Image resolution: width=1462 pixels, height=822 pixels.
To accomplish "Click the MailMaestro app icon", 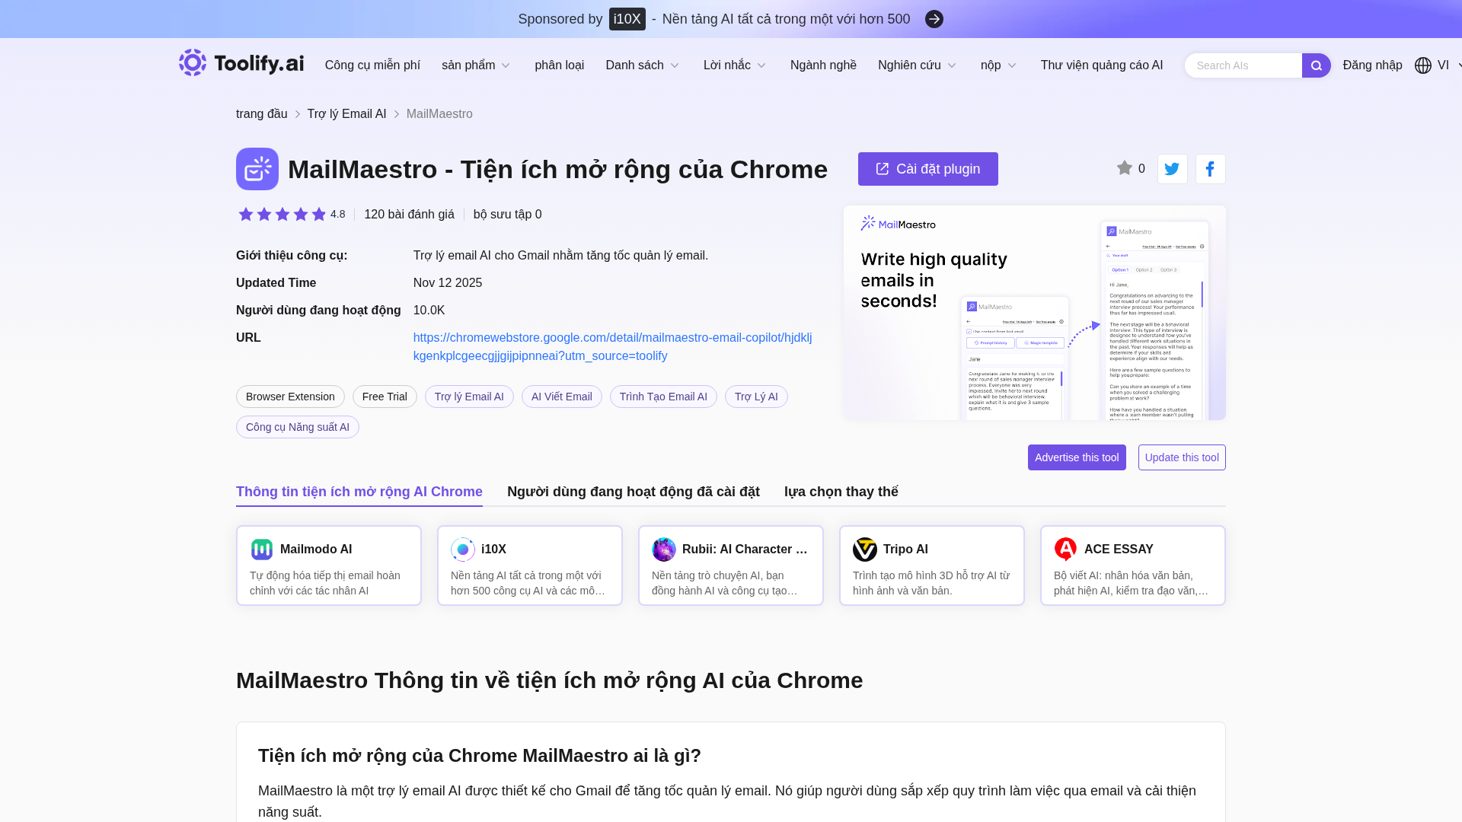I will click(x=257, y=169).
